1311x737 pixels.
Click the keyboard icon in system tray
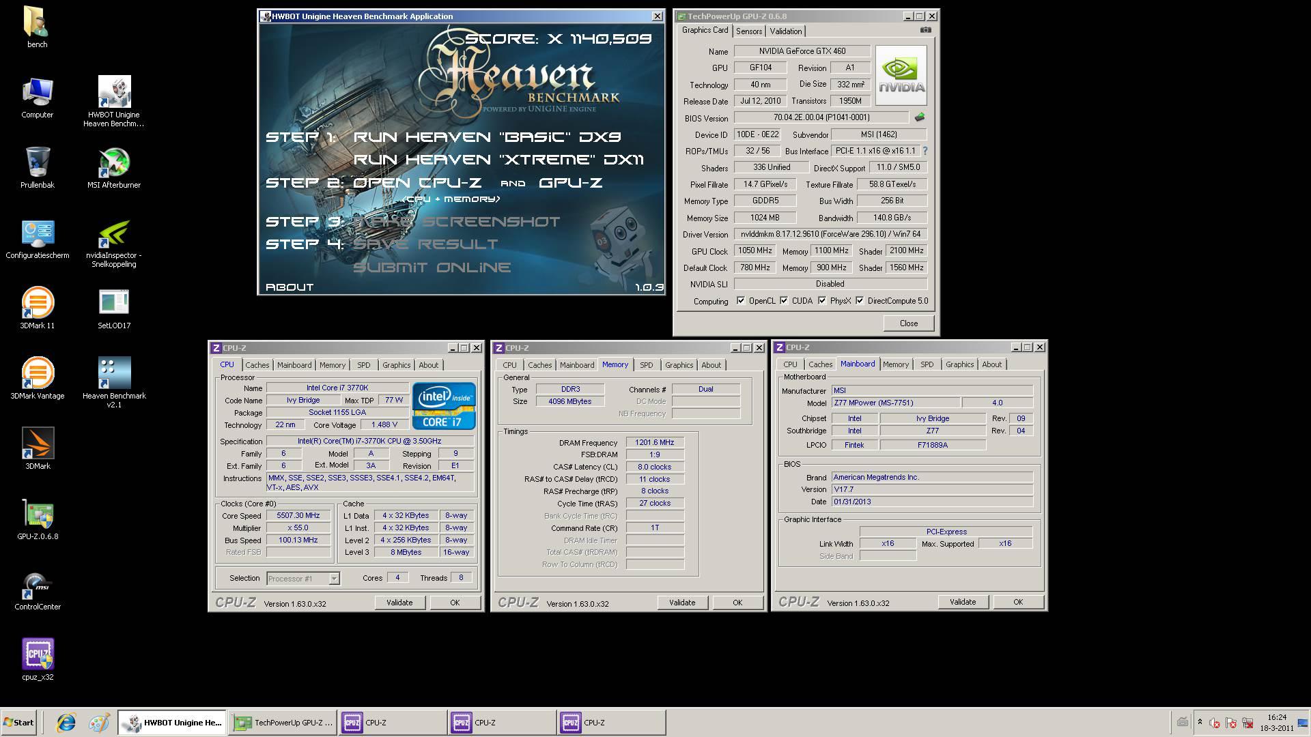(1183, 722)
